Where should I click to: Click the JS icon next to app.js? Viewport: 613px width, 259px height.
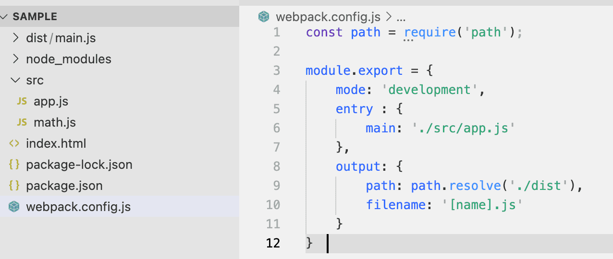pyautogui.click(x=22, y=102)
